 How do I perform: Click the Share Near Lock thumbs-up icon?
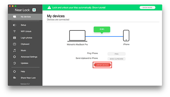14,78
